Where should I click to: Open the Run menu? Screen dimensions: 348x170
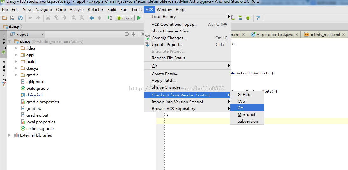pos(124,10)
